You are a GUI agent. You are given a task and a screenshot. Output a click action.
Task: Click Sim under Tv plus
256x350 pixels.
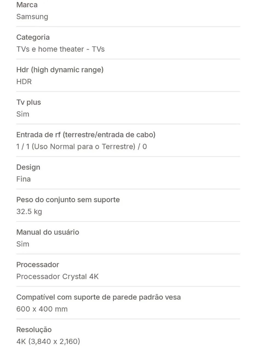pos(23,114)
